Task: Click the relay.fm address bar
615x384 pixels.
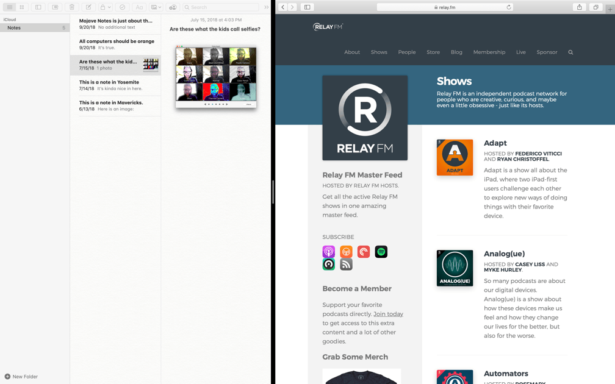Action: pyautogui.click(x=445, y=7)
